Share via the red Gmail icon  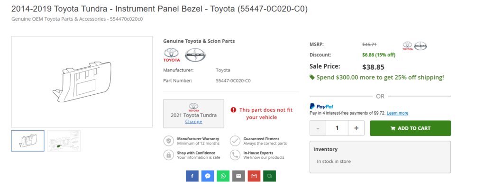(x=254, y=176)
